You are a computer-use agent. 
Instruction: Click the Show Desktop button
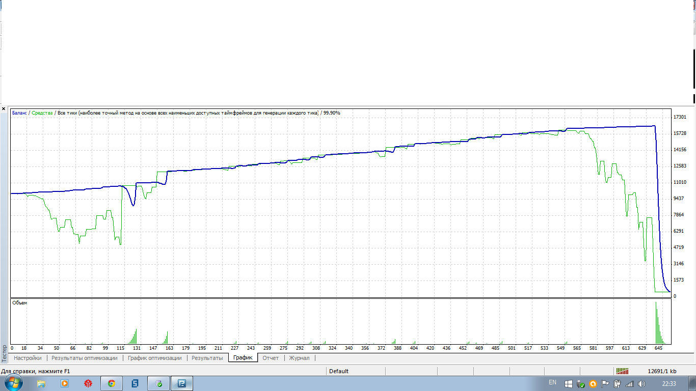pos(692,383)
